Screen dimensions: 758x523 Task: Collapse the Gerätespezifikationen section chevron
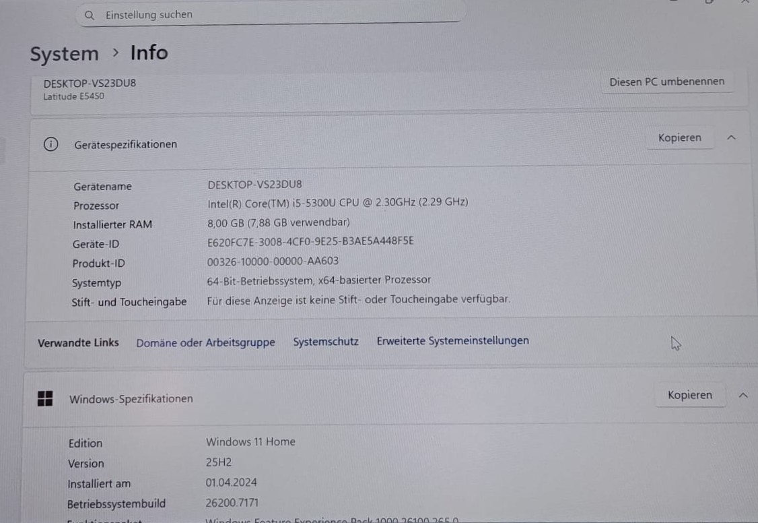pyautogui.click(x=732, y=138)
